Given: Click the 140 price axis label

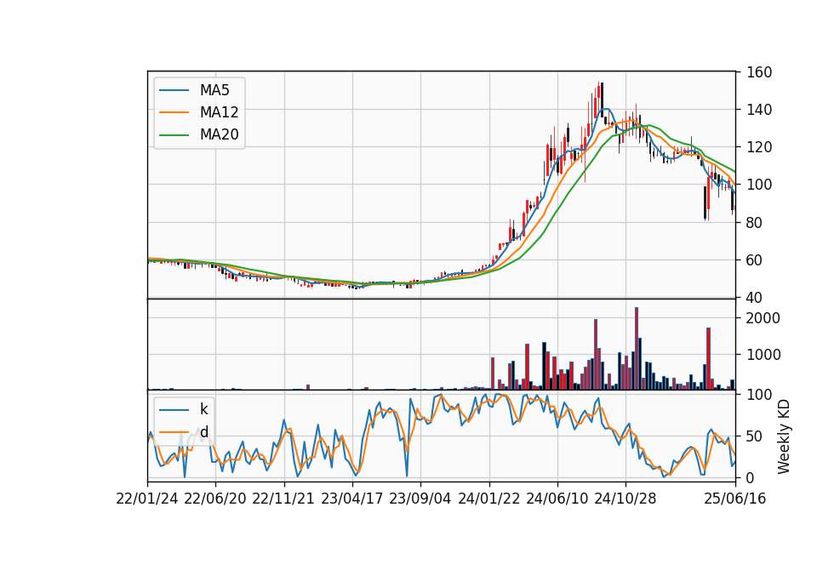Looking at the screenshot, I should (x=759, y=110).
